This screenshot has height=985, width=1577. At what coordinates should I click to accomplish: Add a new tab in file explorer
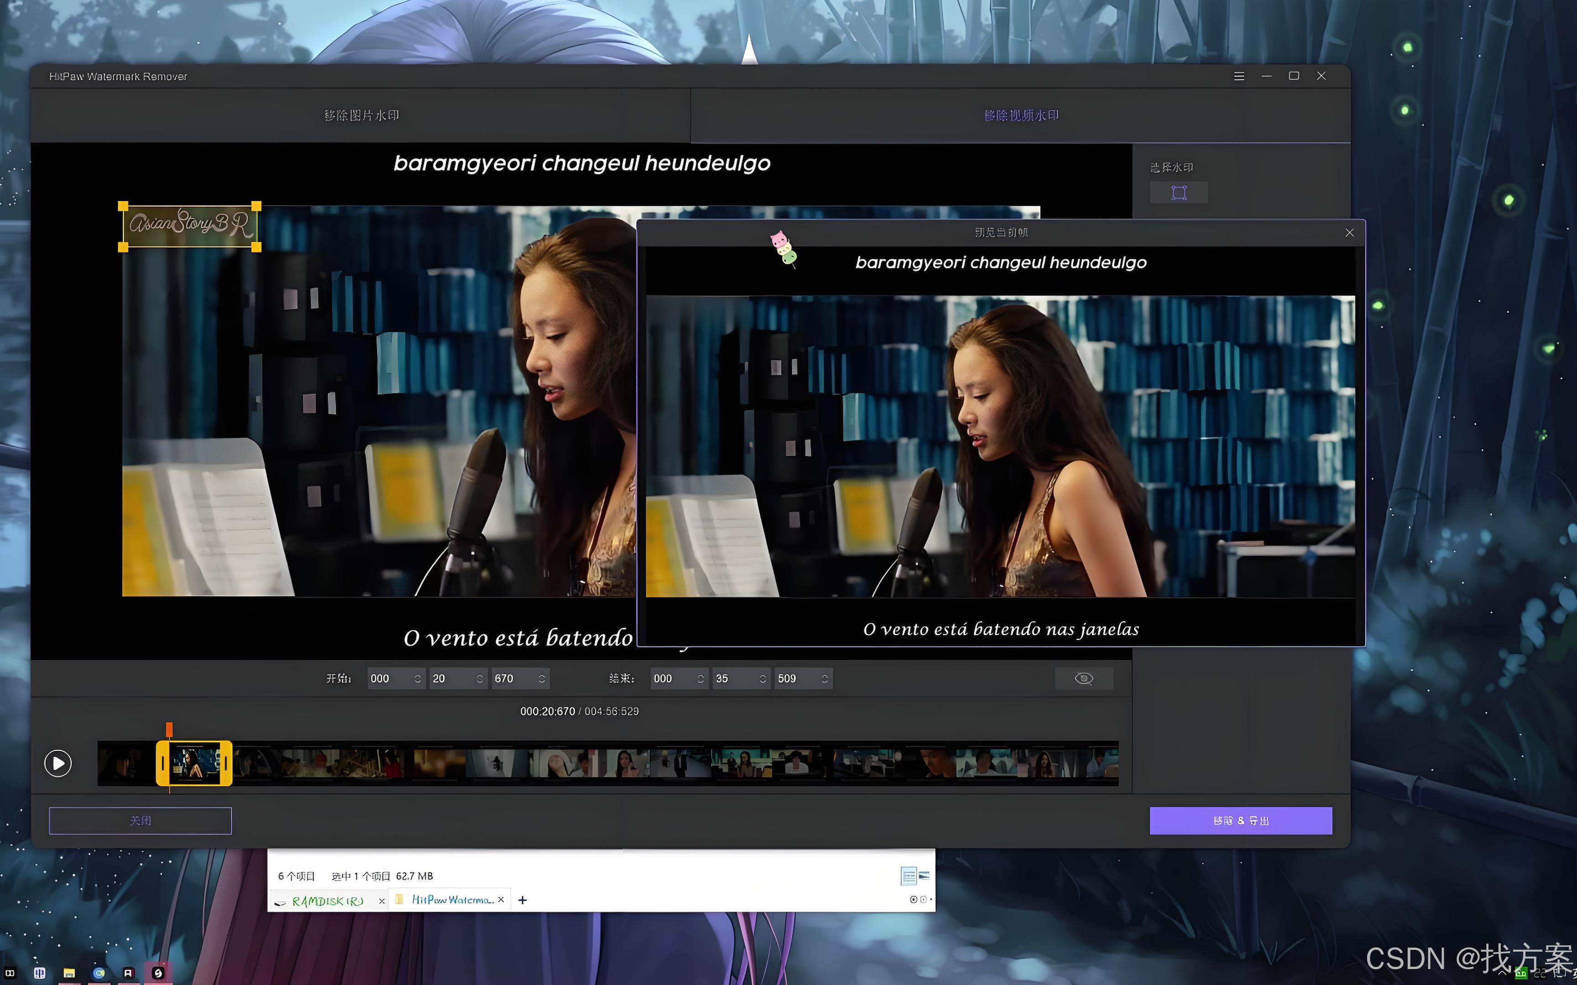[x=522, y=900]
